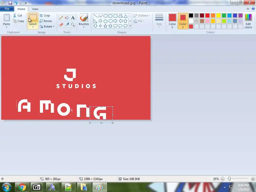Choose the Hexagon shape
The height and width of the screenshot is (192, 256).
click(110, 21)
